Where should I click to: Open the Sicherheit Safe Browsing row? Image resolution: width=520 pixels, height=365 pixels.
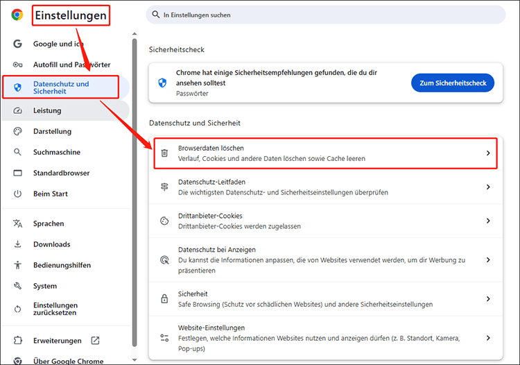[x=326, y=298]
